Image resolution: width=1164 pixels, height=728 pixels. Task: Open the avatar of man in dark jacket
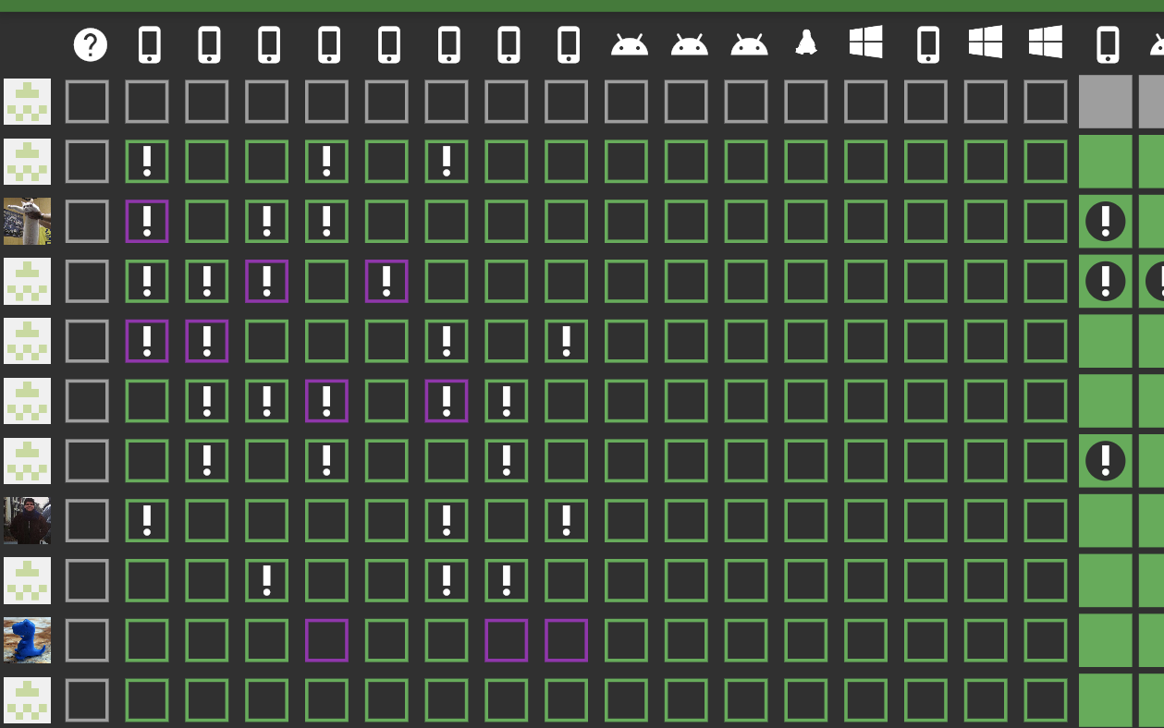click(27, 520)
